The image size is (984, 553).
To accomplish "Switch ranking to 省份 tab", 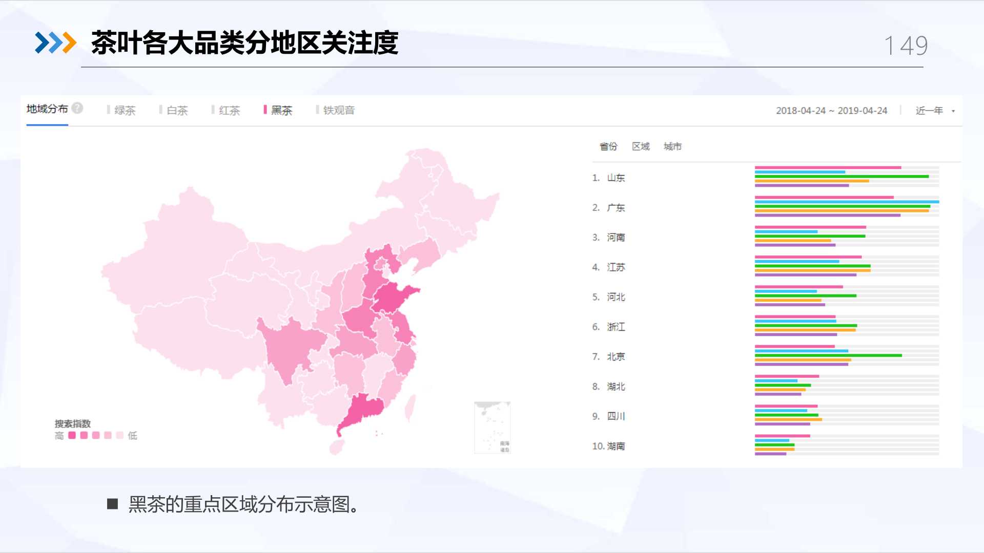I will click(x=608, y=146).
